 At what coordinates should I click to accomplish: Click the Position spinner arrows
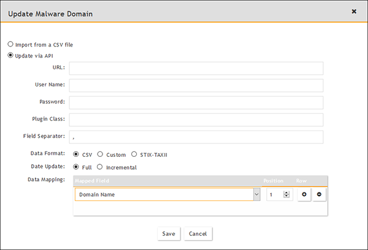[286, 194]
